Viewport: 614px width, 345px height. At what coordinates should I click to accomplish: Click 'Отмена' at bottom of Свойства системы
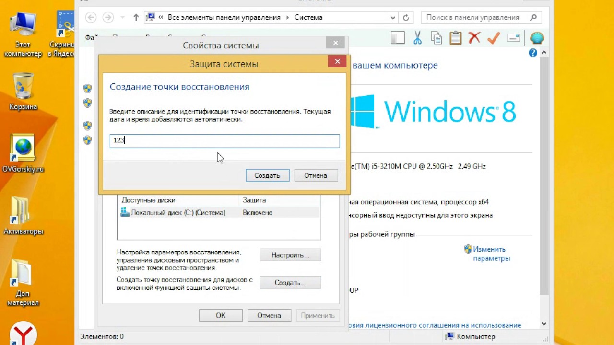(x=269, y=315)
